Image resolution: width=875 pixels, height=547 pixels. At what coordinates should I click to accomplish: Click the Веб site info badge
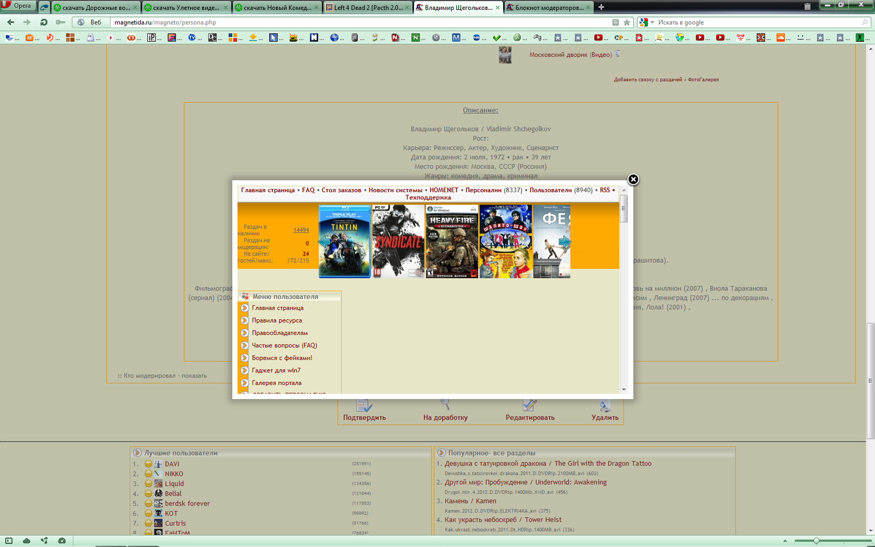point(90,22)
